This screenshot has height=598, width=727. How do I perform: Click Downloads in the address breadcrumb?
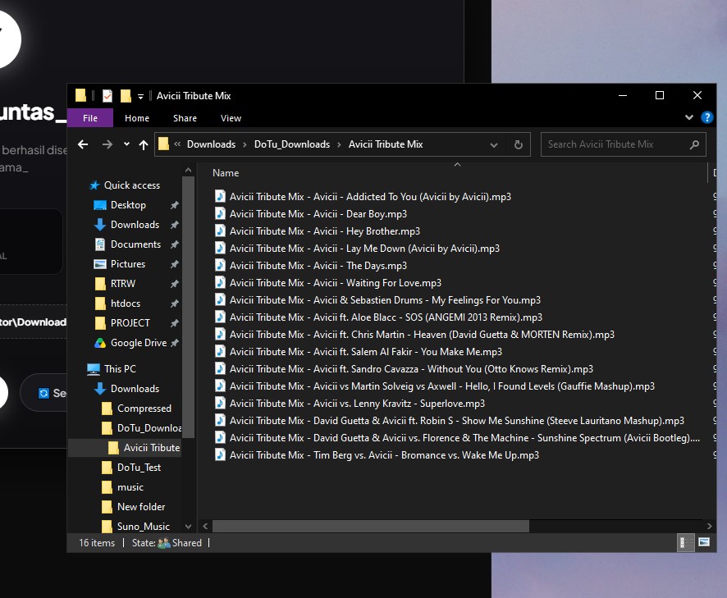[212, 144]
